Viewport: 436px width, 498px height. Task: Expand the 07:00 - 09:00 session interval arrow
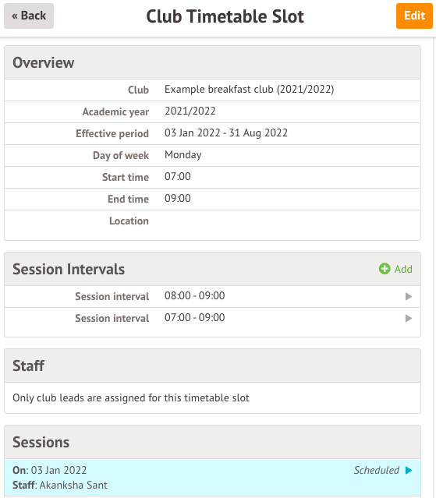(x=409, y=318)
